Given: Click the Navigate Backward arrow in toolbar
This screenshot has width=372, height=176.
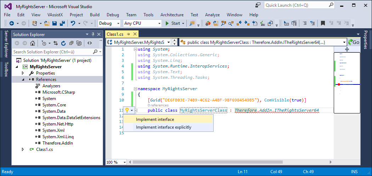Looking at the screenshot, I should pos(11,23).
